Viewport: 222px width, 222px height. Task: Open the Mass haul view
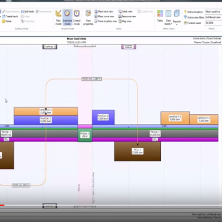(104, 12)
